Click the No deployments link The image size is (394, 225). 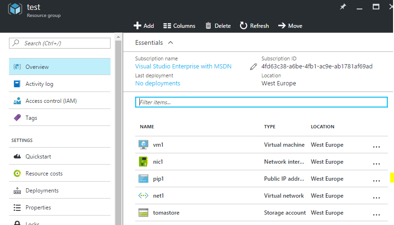pyautogui.click(x=157, y=83)
